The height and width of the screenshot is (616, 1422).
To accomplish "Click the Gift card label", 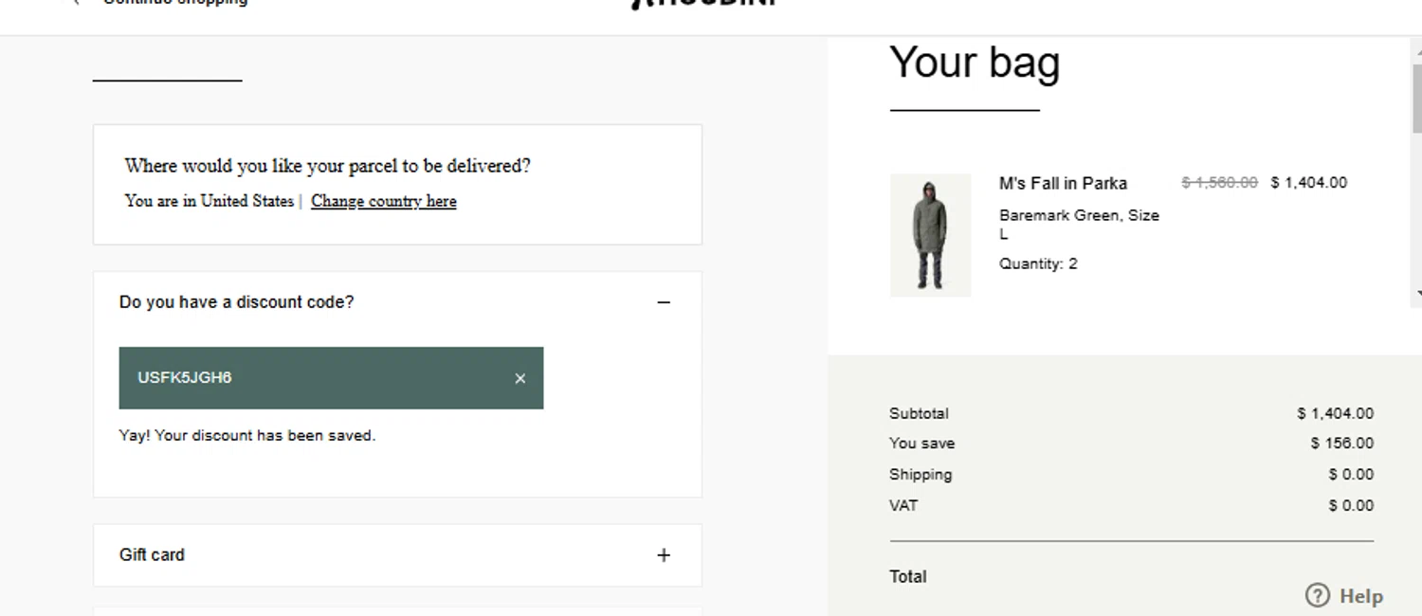I will pos(152,555).
